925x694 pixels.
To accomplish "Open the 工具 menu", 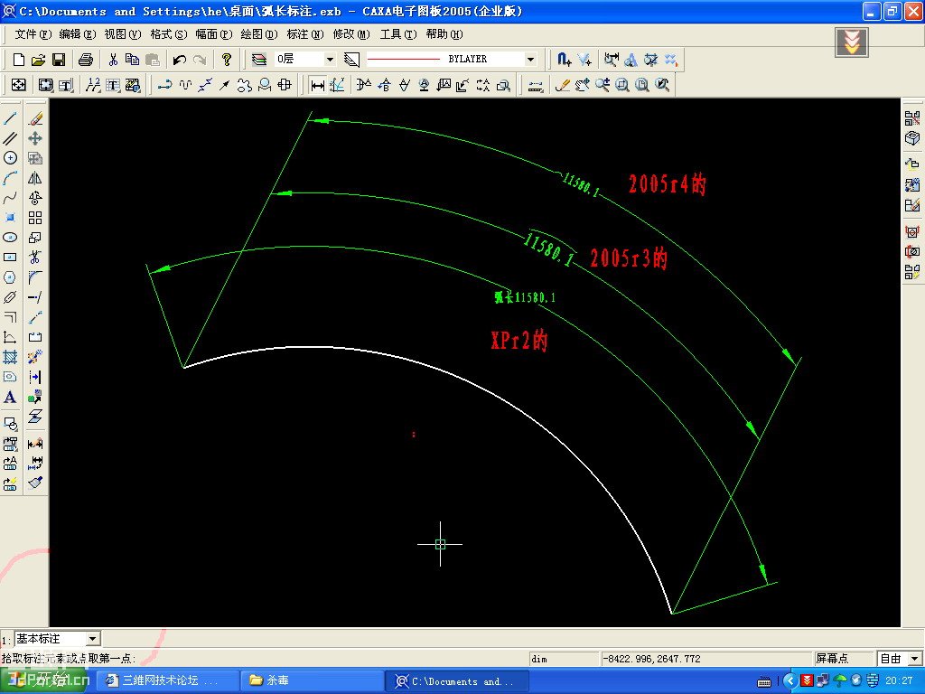I will pos(398,34).
